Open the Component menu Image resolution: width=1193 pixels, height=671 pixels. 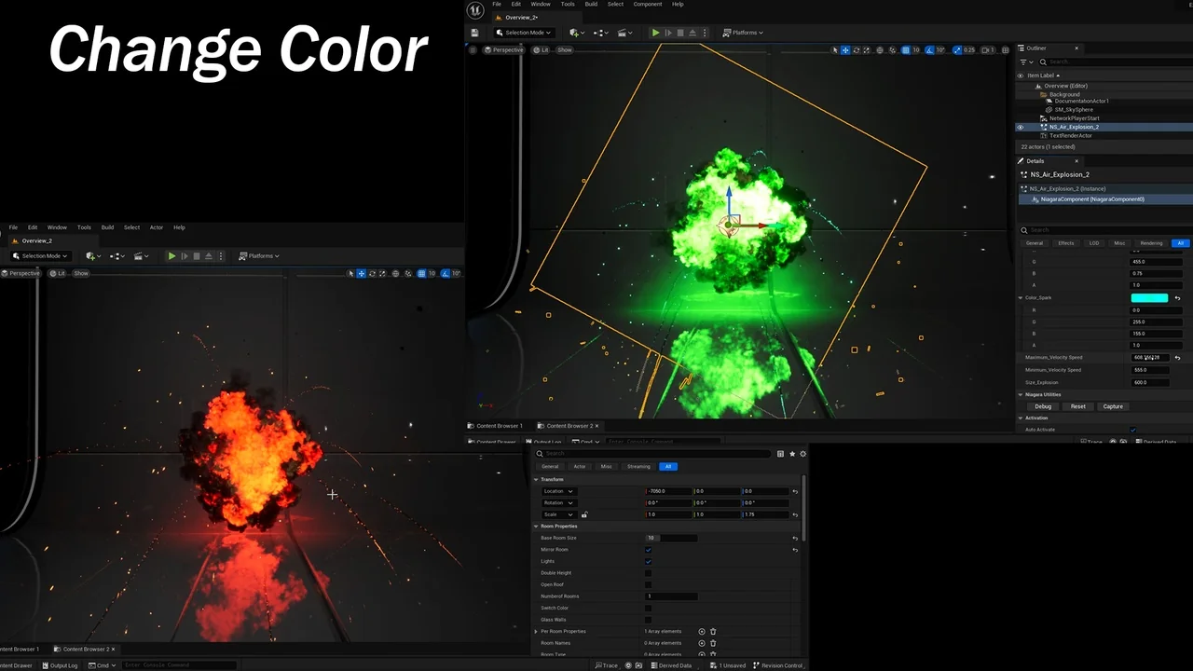point(647,4)
